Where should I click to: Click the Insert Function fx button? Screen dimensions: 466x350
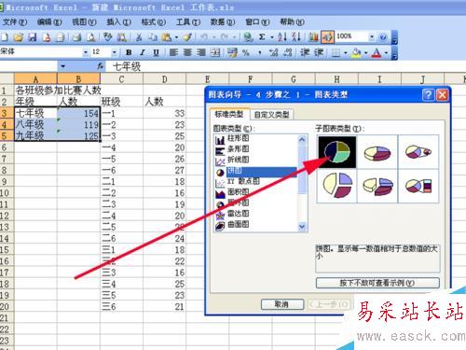(101, 66)
